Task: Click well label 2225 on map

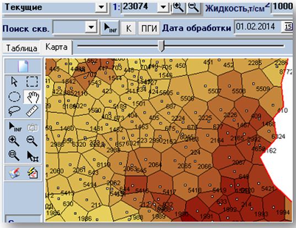Action: point(205,118)
